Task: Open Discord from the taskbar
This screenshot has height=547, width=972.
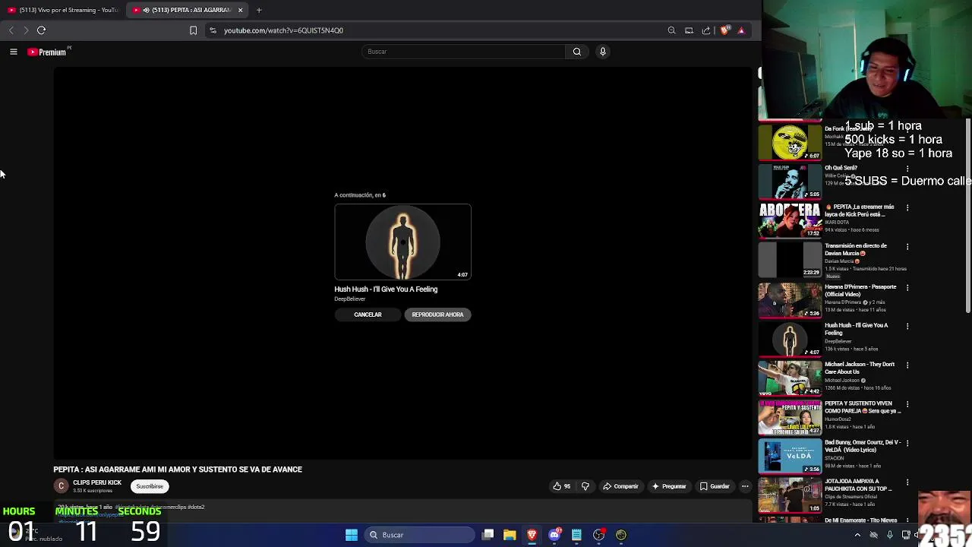Action: point(554,535)
